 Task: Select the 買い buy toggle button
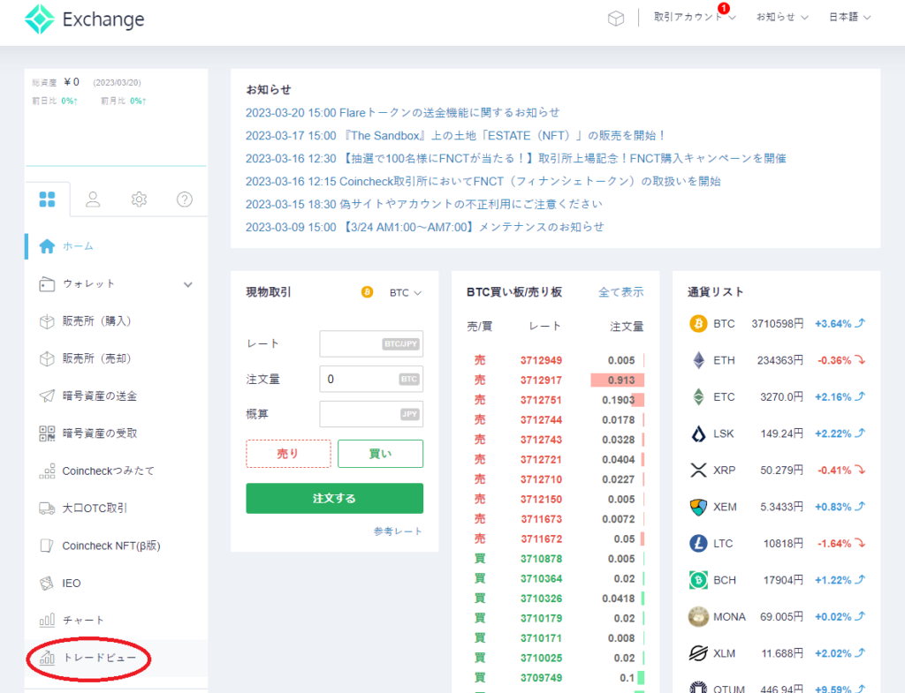[x=380, y=454]
